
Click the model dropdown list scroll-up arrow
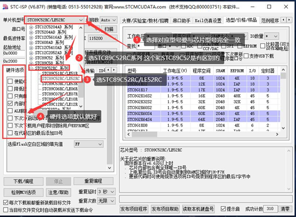(x=81, y=28)
